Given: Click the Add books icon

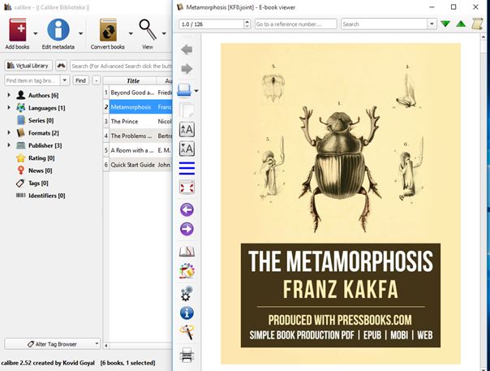Looking at the screenshot, I should point(18,30).
